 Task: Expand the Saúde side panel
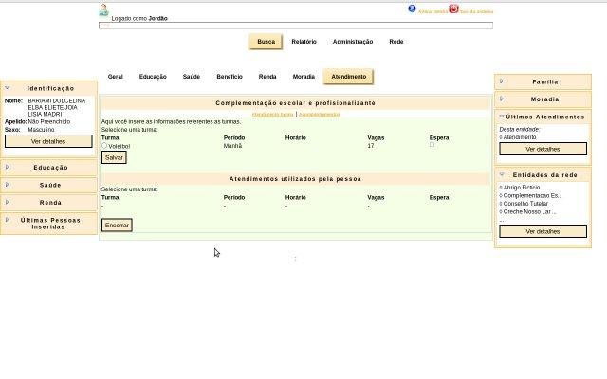click(x=7, y=185)
